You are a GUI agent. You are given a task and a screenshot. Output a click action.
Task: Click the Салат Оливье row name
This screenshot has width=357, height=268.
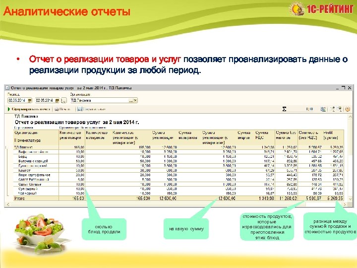coord(30,184)
